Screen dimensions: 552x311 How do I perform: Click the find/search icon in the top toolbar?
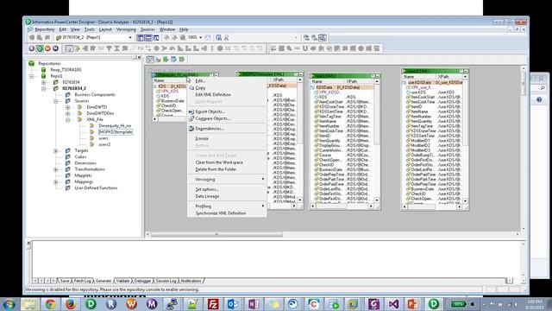[x=218, y=37]
